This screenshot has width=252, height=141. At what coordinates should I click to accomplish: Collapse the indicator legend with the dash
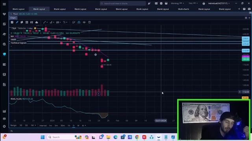click(11, 46)
